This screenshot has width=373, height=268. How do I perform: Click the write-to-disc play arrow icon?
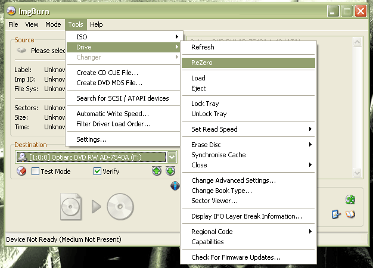[97, 207]
